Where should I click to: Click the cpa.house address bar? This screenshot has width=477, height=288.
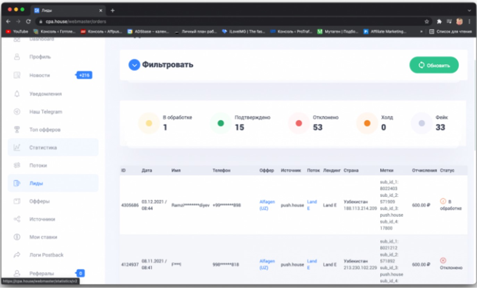coord(229,21)
